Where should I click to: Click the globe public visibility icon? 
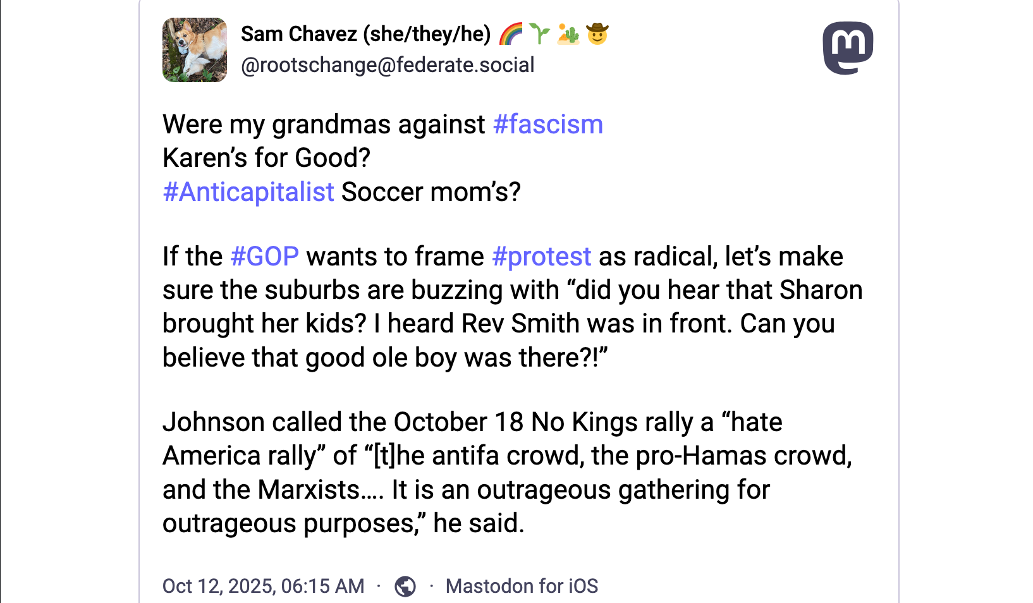coord(405,587)
